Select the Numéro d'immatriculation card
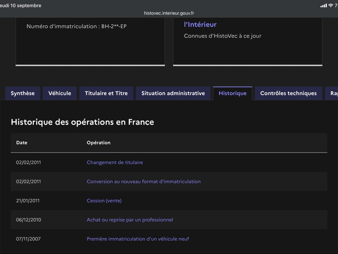 coord(90,41)
